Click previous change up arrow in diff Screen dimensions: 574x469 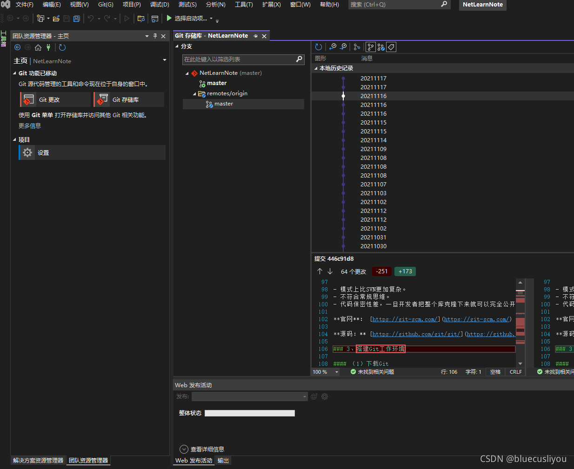[x=320, y=271]
